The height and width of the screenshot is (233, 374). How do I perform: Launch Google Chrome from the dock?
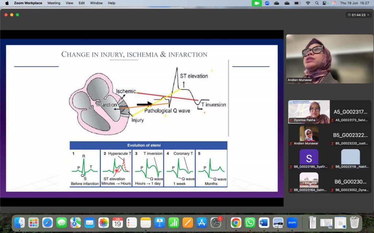236,222
